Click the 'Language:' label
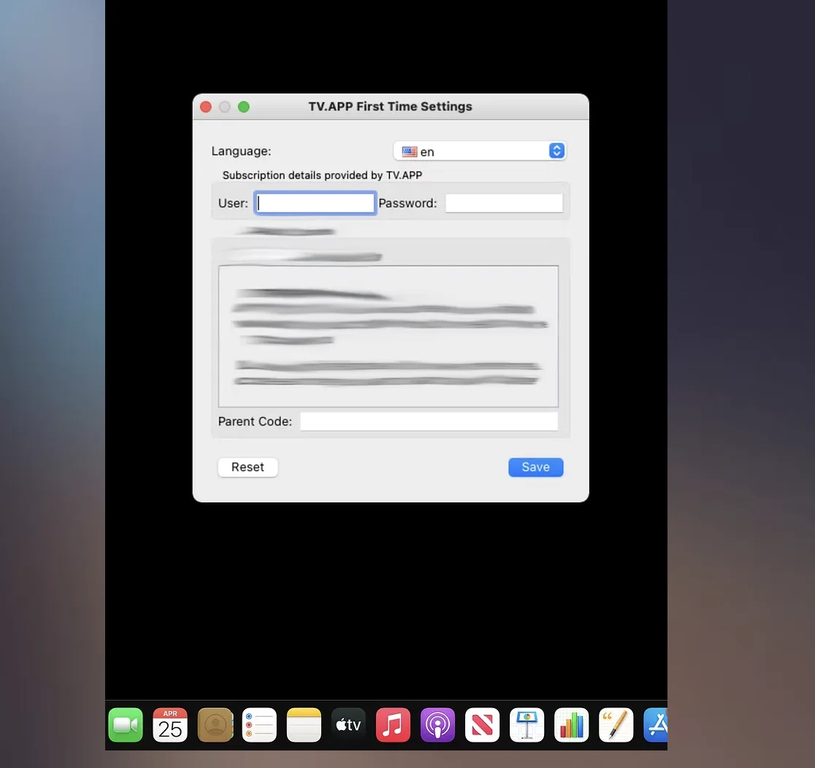The image size is (815, 768). pos(241,151)
